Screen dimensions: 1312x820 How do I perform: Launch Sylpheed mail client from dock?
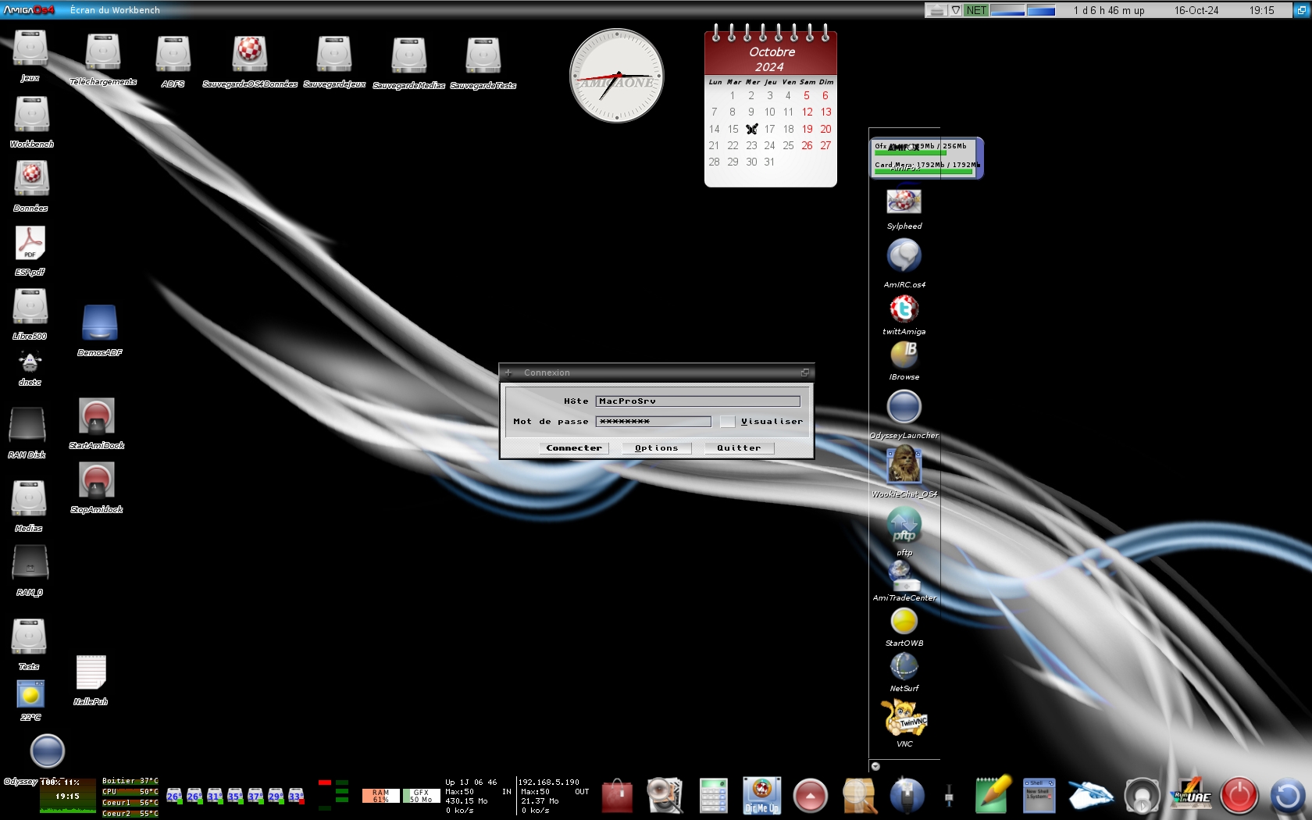coord(904,201)
